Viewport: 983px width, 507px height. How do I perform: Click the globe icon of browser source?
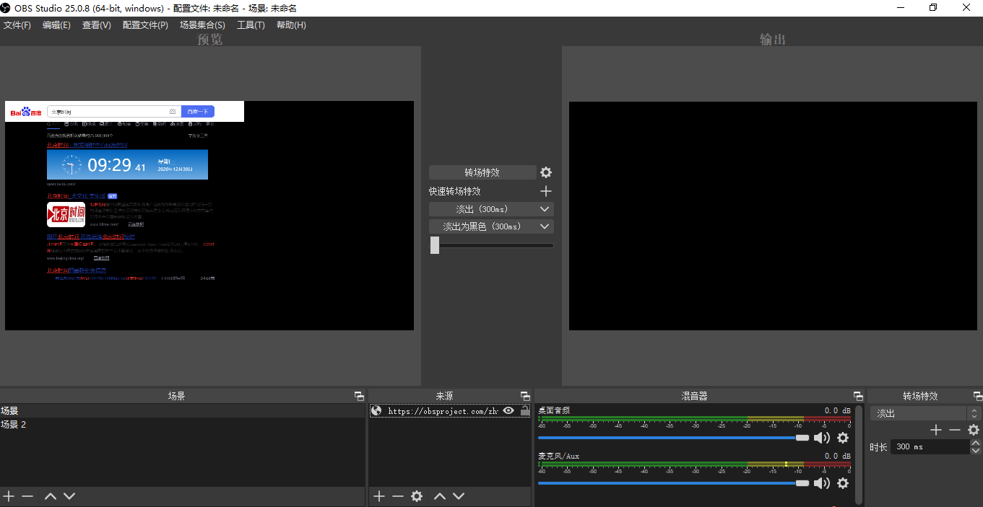click(x=376, y=411)
